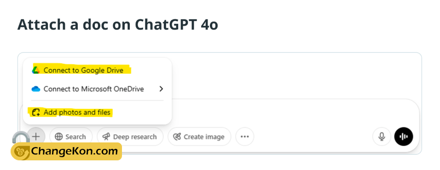Click the paintbrush icon for Create image
The height and width of the screenshot is (170, 440).
(177, 136)
